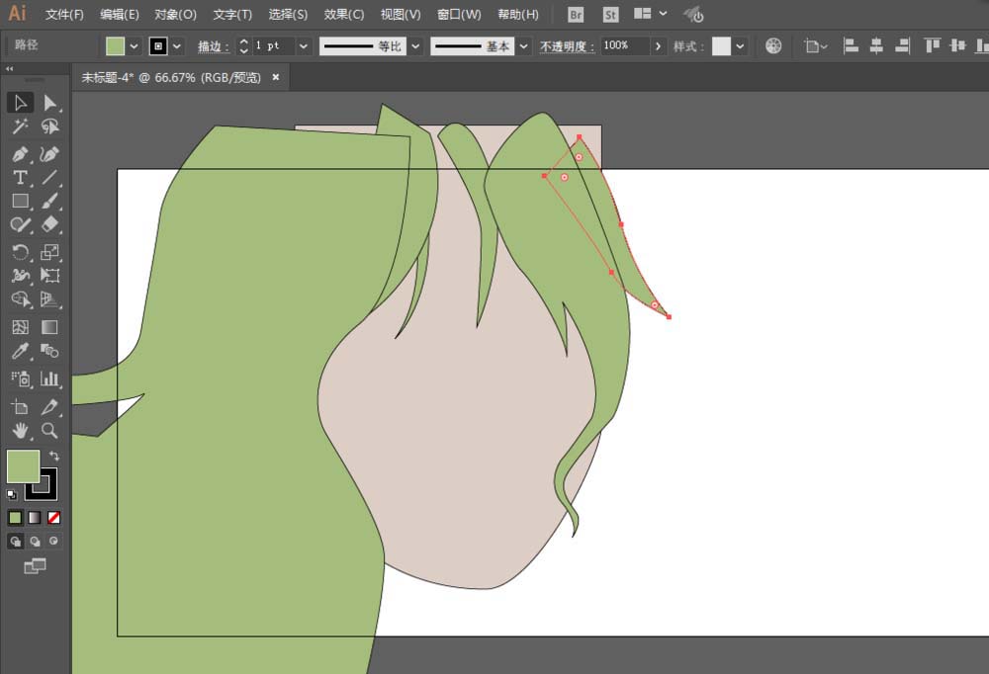Select the Zoom magnifier tool
Viewport: 989px width, 674px height.
coord(49,431)
